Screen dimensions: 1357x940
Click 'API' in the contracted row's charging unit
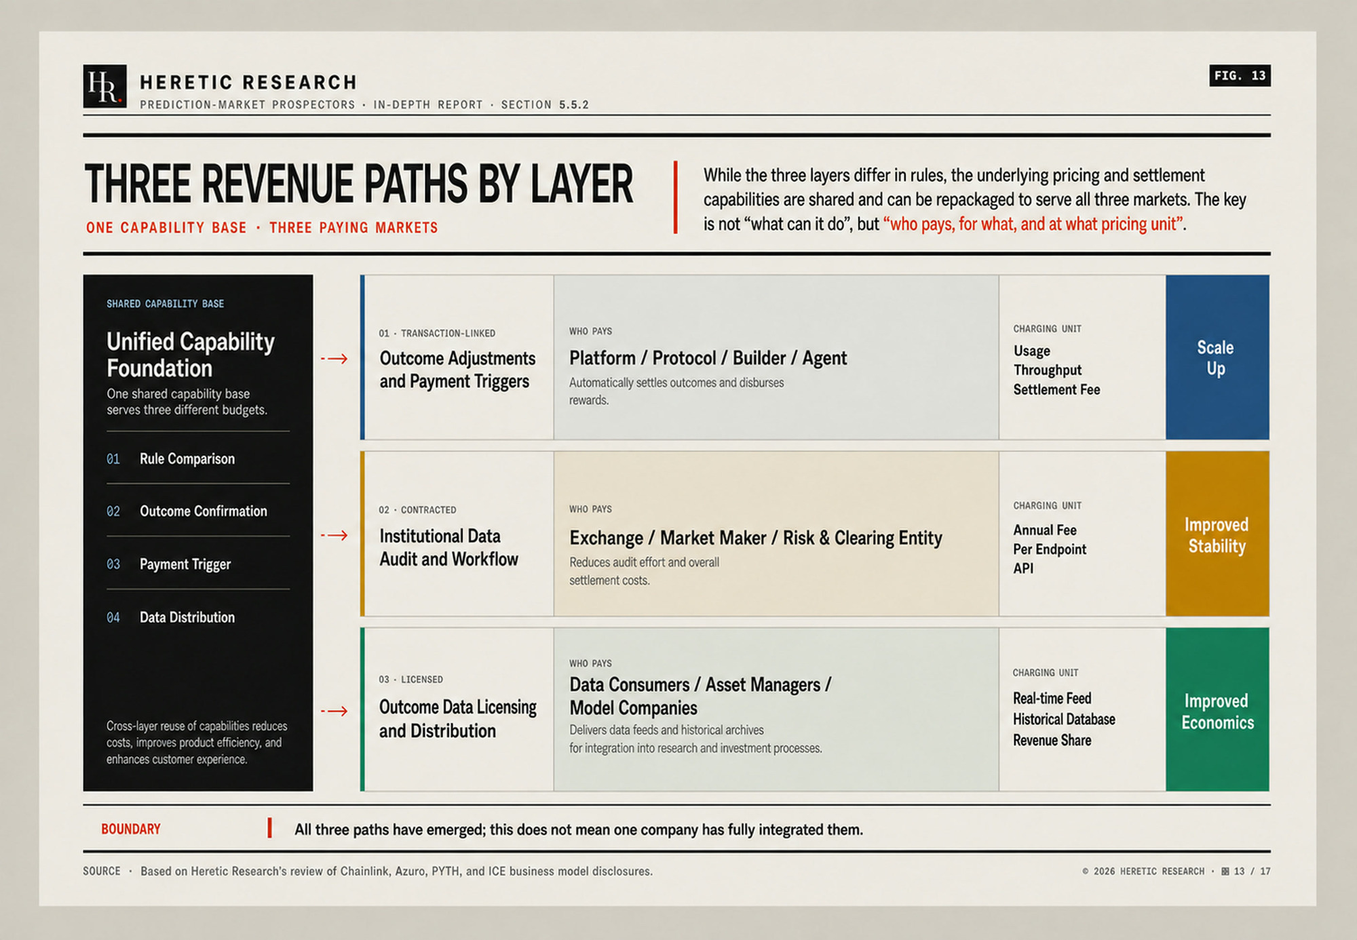click(1023, 568)
